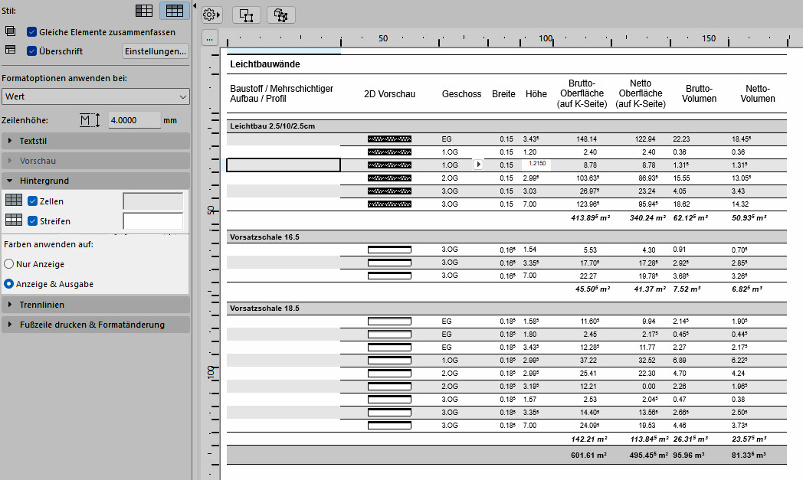Click the Leichtbau 2.5/10/2.5cm group row
This screenshot has height=480, width=803.
pos(506,126)
